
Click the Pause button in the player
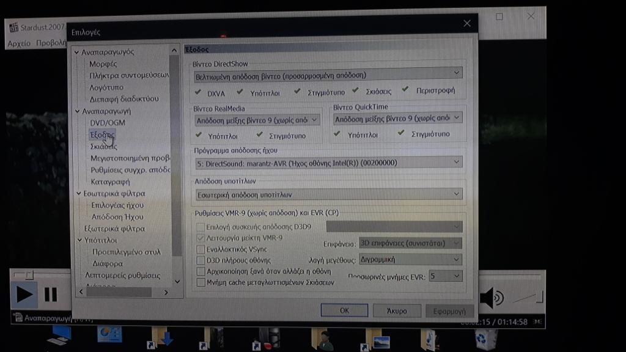pos(51,295)
